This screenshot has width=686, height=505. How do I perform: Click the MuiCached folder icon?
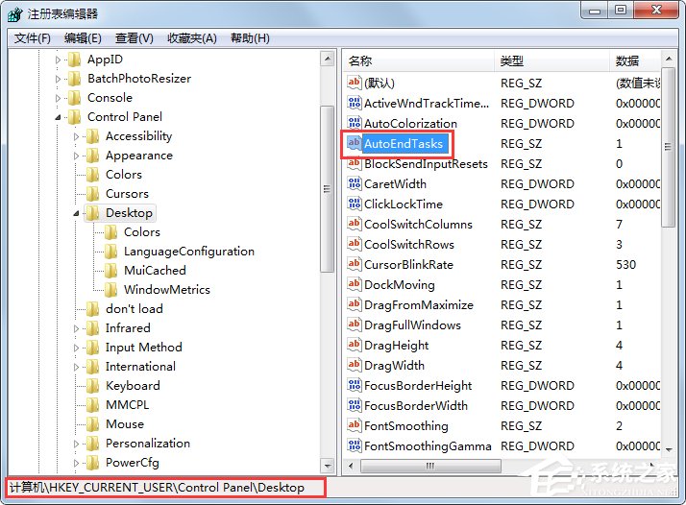coord(111,270)
